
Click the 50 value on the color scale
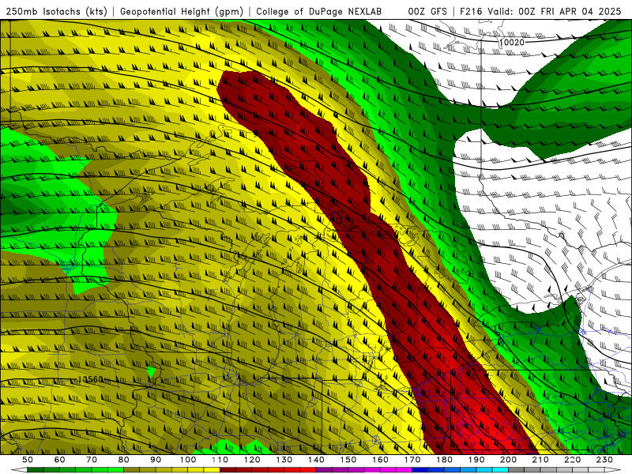(x=28, y=460)
